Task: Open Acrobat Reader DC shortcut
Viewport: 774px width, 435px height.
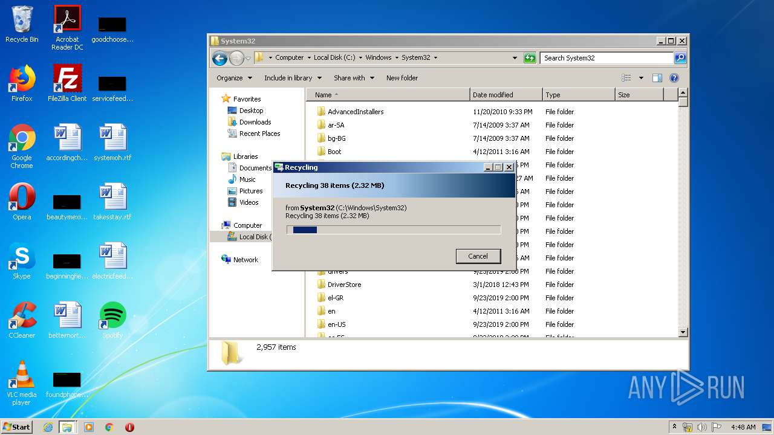Action: tap(67, 28)
